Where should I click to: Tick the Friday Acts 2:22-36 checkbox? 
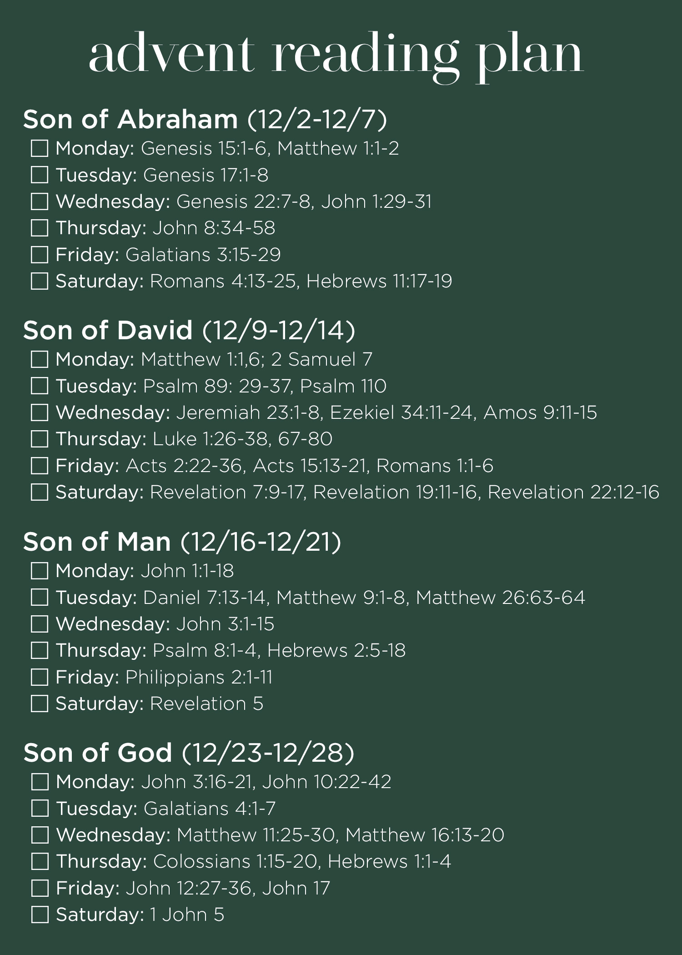[40, 466]
